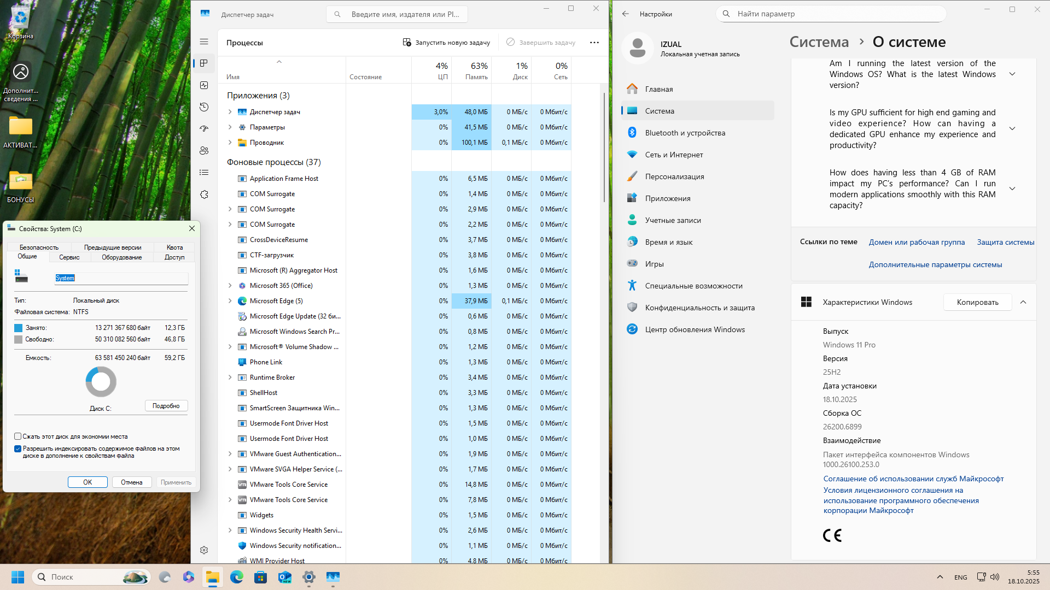Screen dimensions: 1050x590
Task: Open Startup apps icon in Task Manager
Action: [204, 129]
